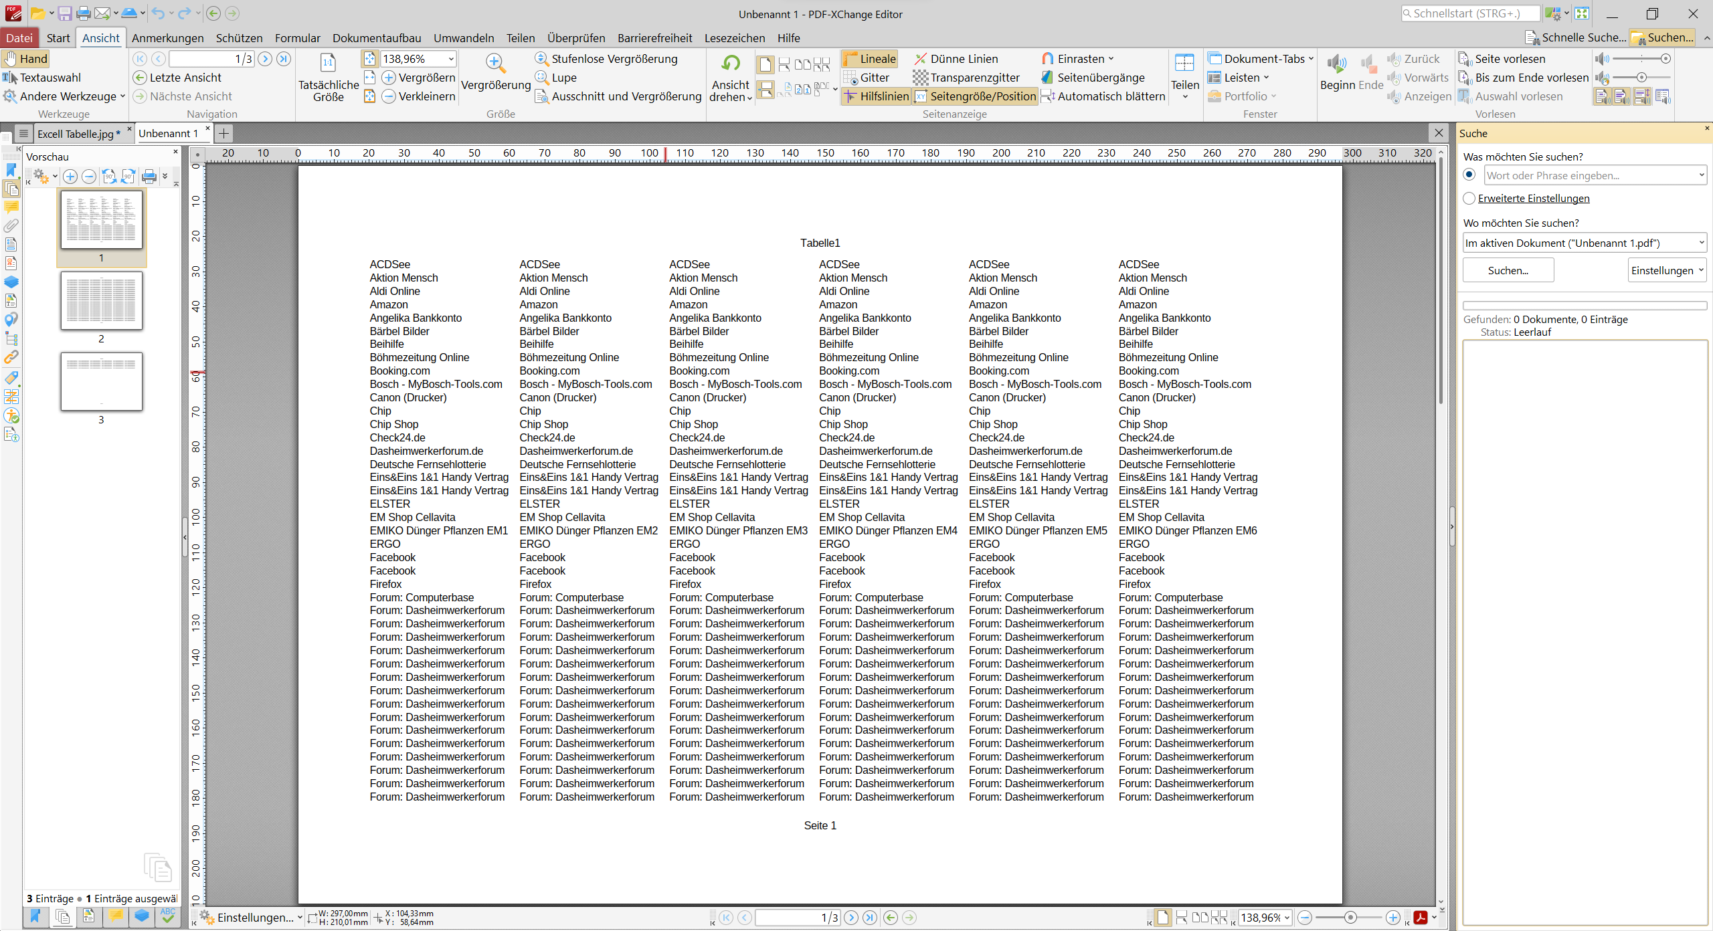The height and width of the screenshot is (931, 1713).
Task: Enable Stufenlose Vergrößerung
Action: point(606,59)
